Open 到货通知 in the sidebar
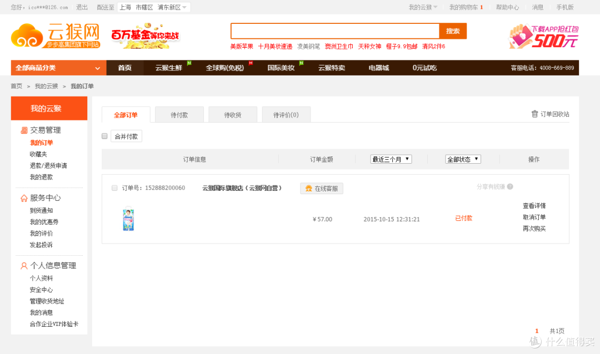The height and width of the screenshot is (354, 600). pos(41,210)
